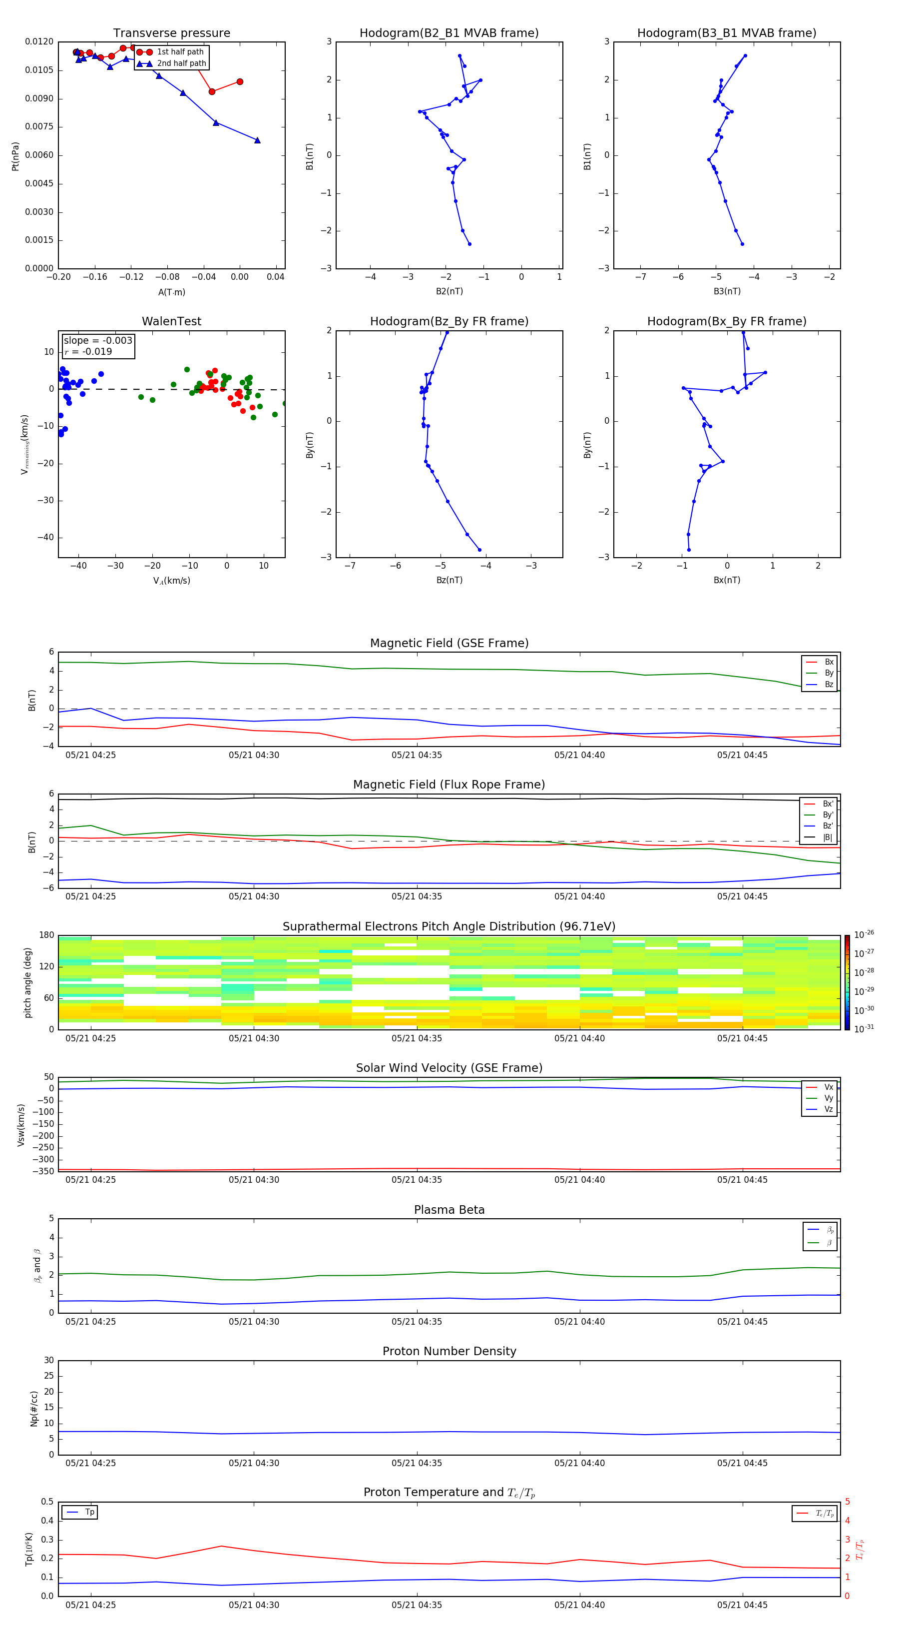Click the Bx legend entry in GSE magnetic field
Viewport: 899px width, 1649px height.
820,662
